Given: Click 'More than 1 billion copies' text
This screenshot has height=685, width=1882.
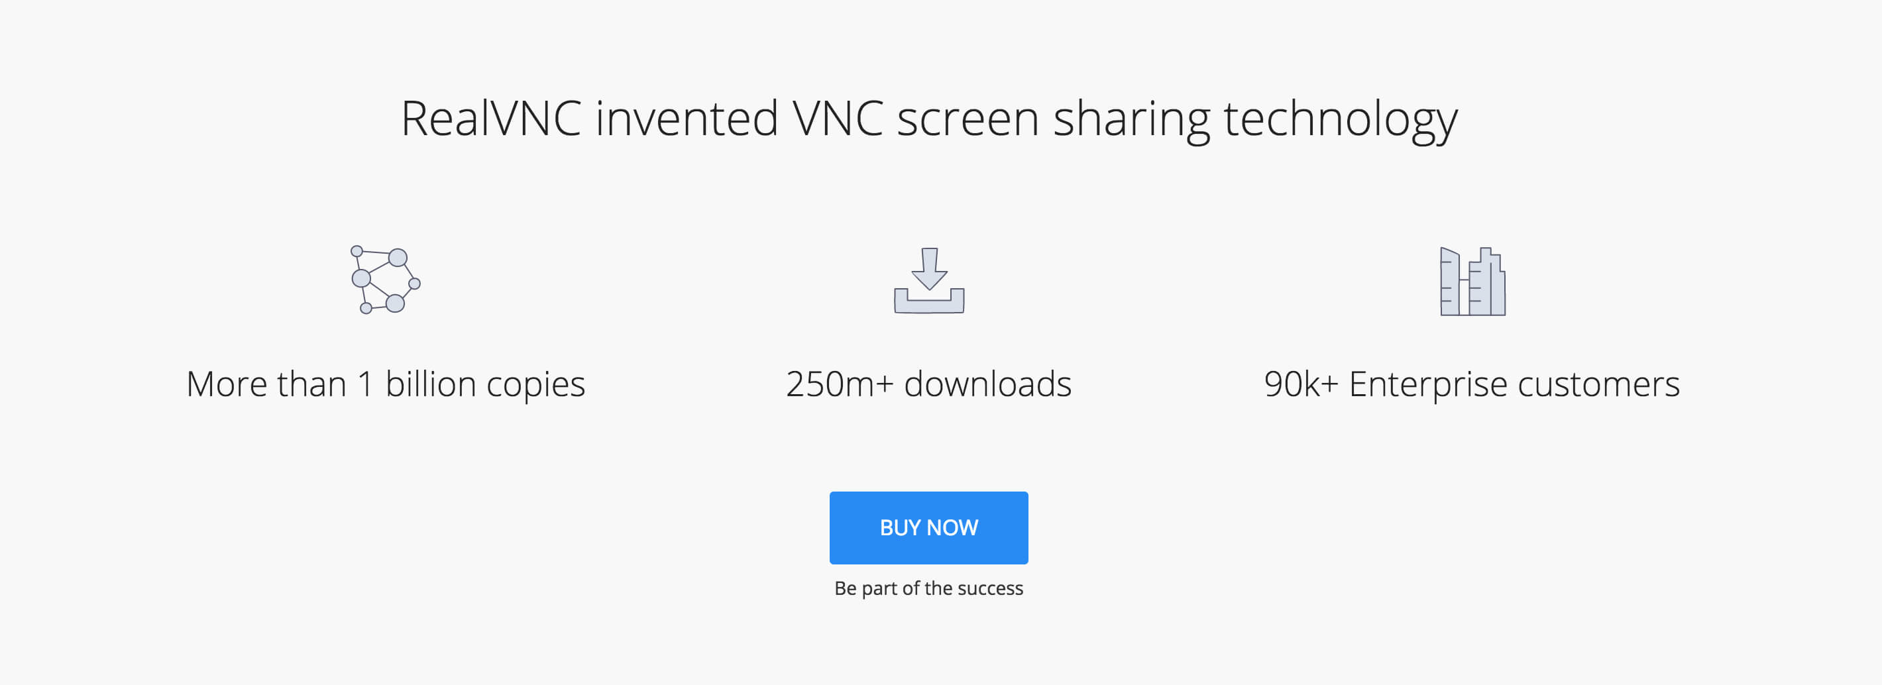Looking at the screenshot, I should point(386,384).
